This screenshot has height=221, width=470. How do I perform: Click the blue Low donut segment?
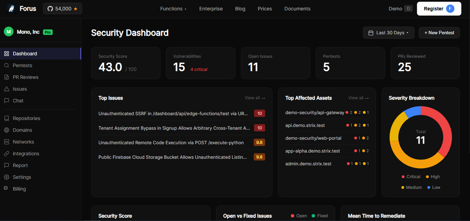413,112
